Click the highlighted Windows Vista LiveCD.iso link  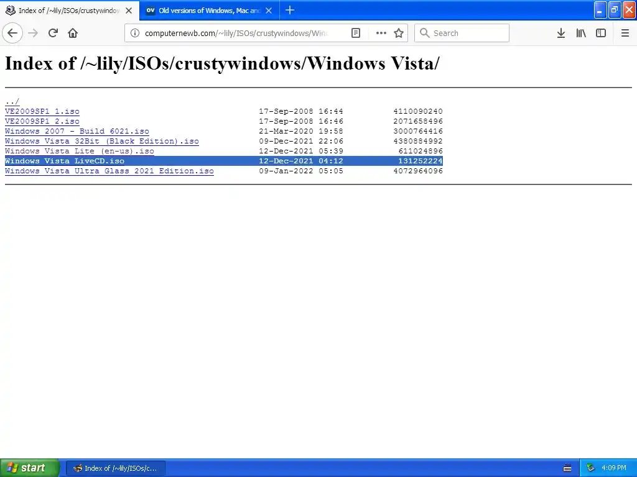65,161
